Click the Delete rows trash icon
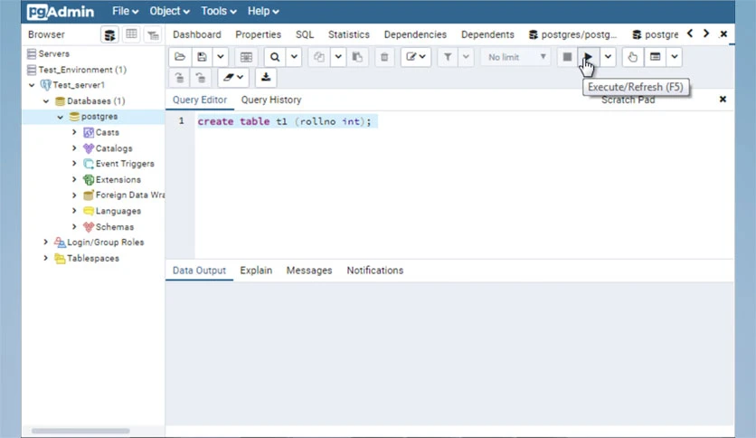The image size is (756, 438). tap(384, 57)
